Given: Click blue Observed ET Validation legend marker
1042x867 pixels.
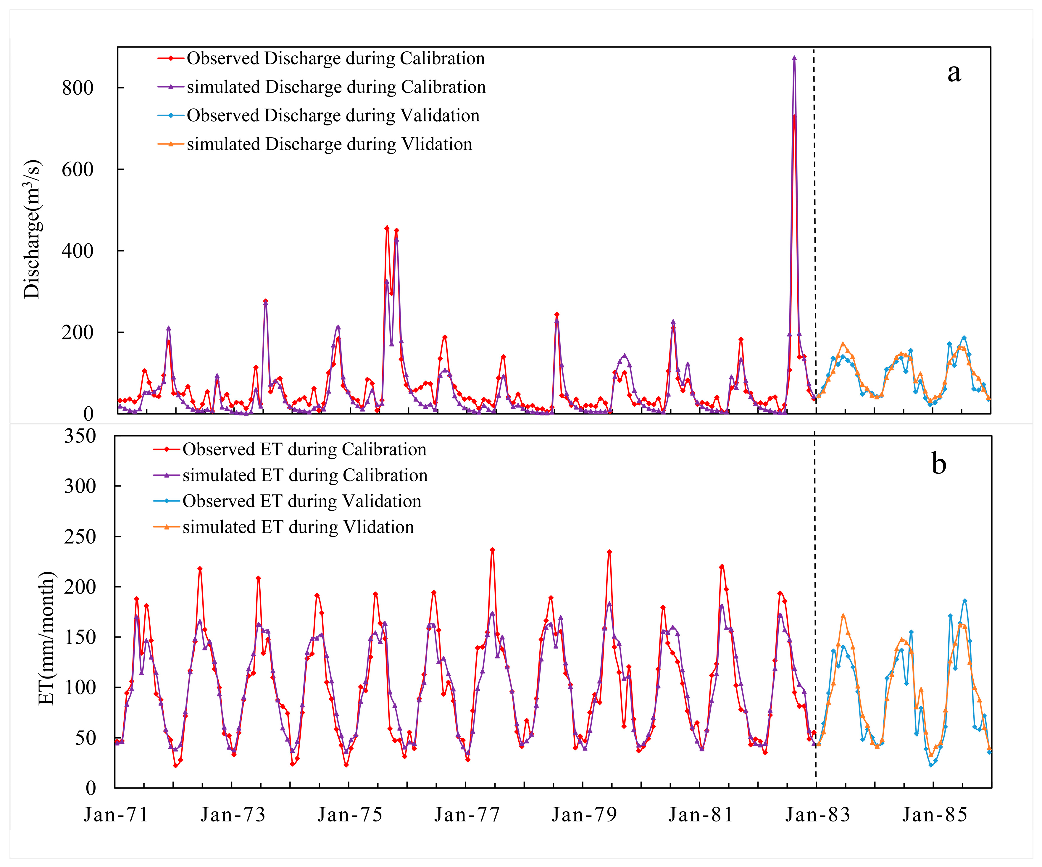Looking at the screenshot, I should coord(167,501).
